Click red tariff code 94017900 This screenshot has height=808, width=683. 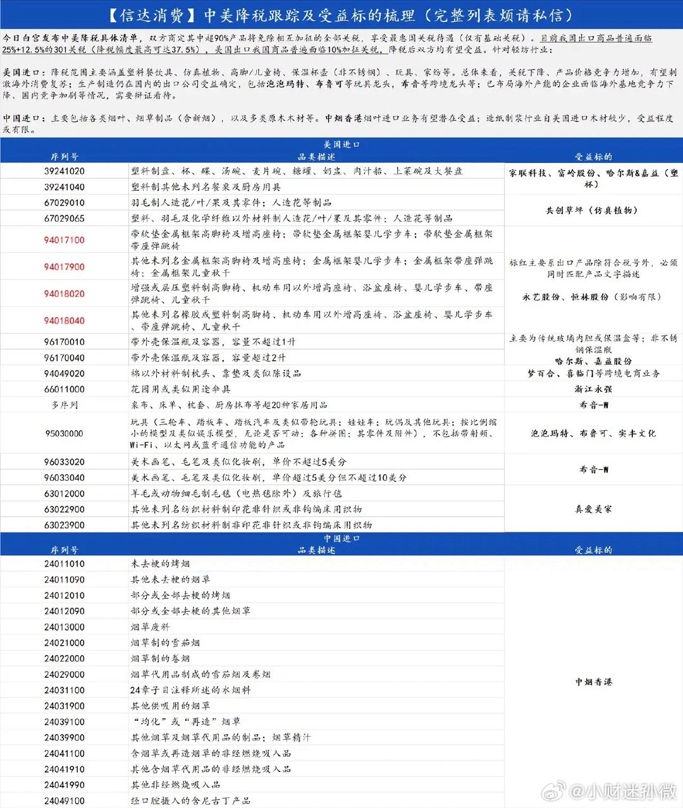pyautogui.click(x=65, y=267)
